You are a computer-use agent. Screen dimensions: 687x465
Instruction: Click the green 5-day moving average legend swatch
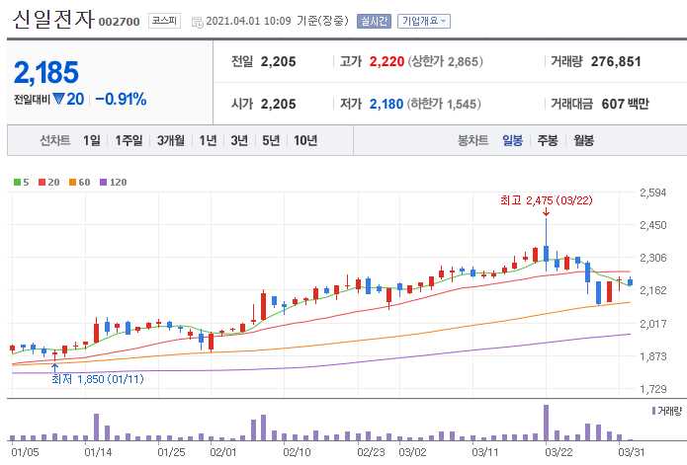tap(17, 182)
